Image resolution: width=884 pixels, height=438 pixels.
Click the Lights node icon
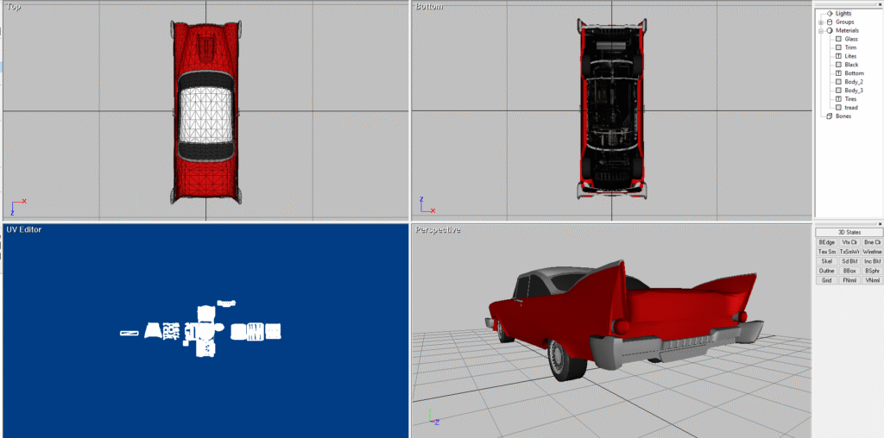[830, 13]
